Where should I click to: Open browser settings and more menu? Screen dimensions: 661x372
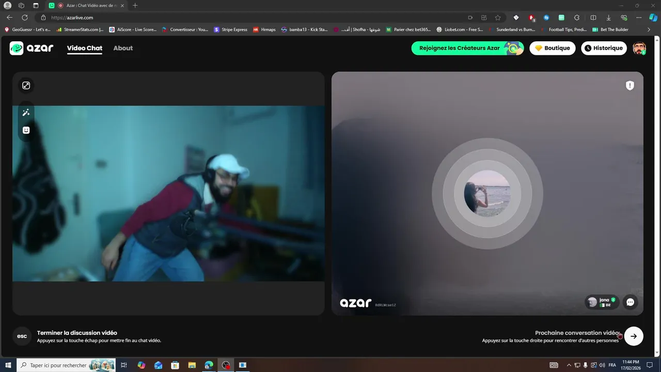639,18
